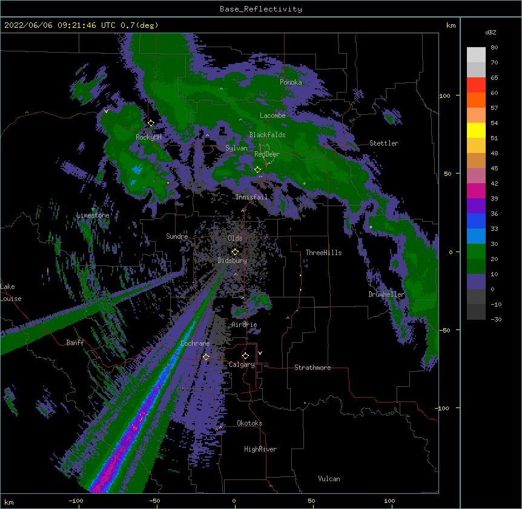Click the Limestone label

point(93,215)
